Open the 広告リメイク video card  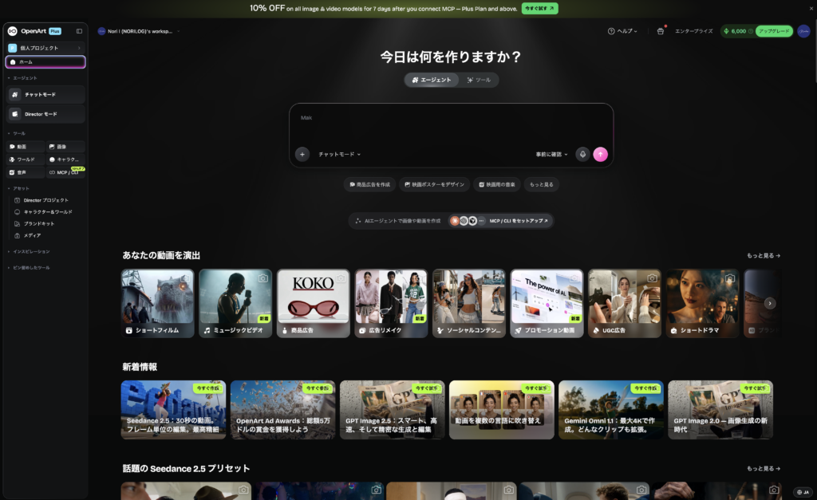[x=391, y=303]
